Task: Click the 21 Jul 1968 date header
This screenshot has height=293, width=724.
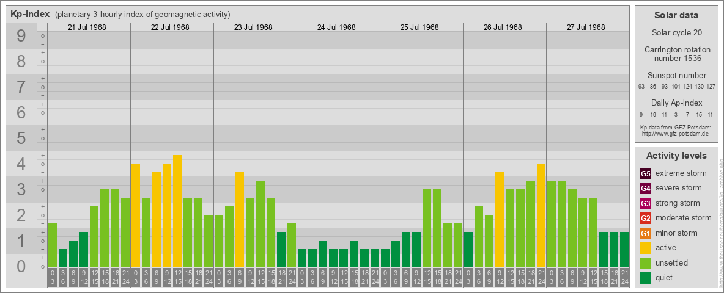Action: tap(87, 27)
